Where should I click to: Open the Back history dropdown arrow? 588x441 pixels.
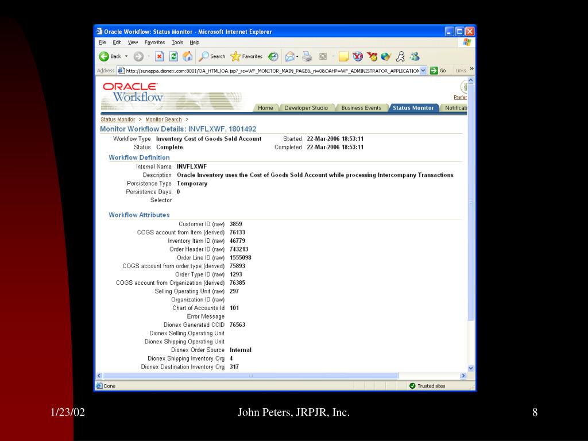pos(126,56)
